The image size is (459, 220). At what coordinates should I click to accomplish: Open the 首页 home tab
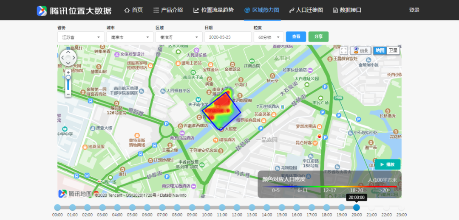coord(133,10)
